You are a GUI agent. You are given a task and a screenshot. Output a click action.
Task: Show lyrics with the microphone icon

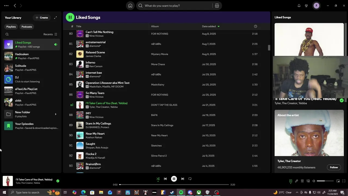[x=297, y=181]
